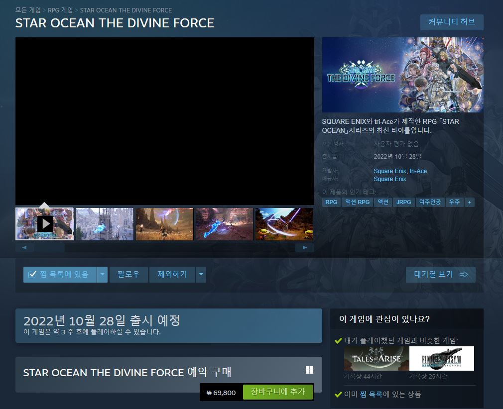Viewport: 503px width, 409px height.
Task: Select the 액션 RPG tag
Action: 357,202
